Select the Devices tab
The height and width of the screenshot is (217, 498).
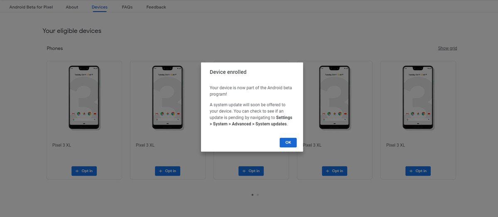(x=99, y=7)
